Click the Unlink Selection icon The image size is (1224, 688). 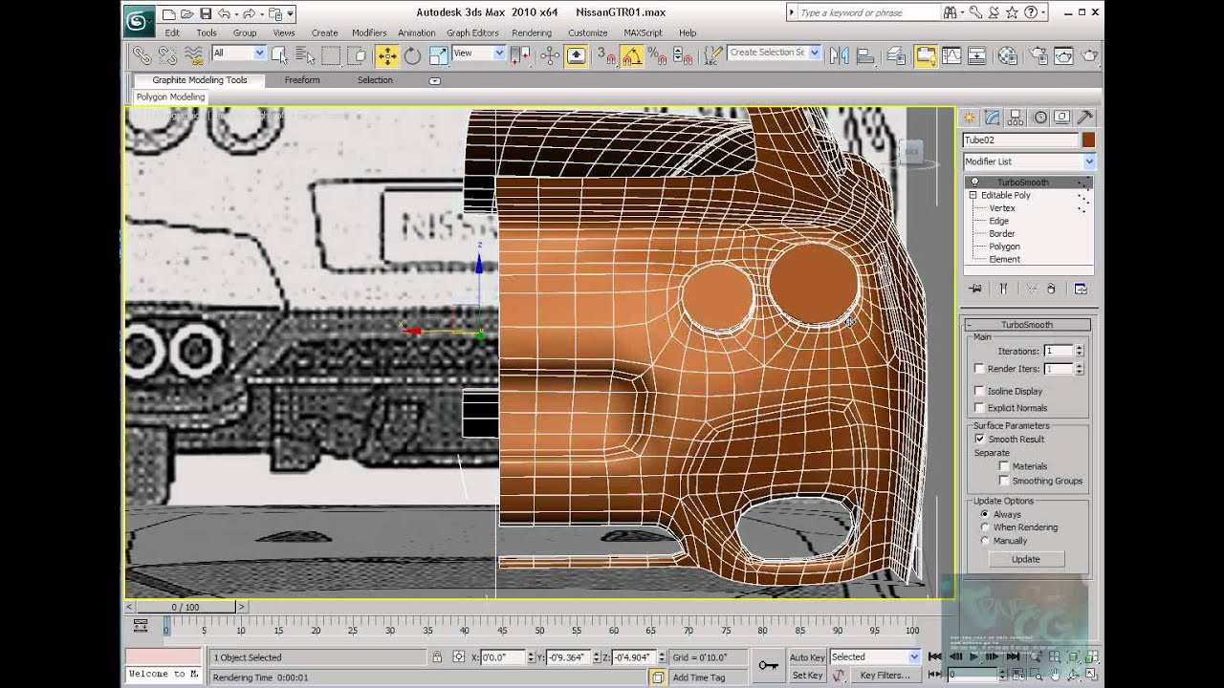167,55
